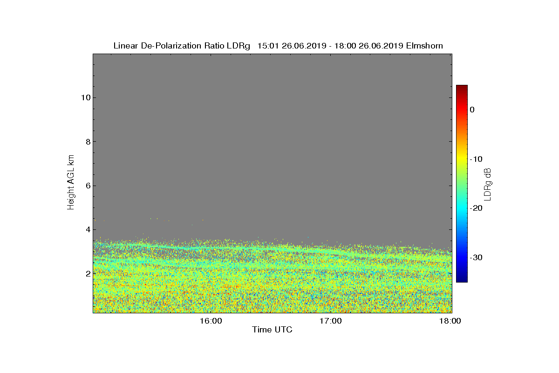Click the '18:00' time tick label

(450, 321)
